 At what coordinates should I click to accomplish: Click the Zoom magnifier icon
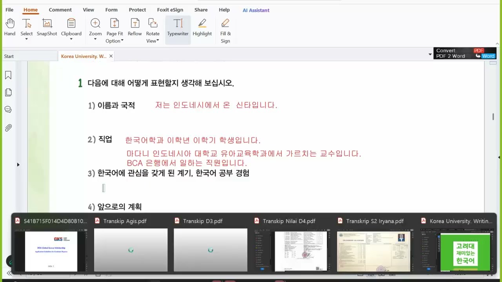(95, 23)
